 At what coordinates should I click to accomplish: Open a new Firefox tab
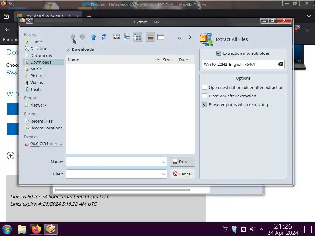tap(89, 16)
